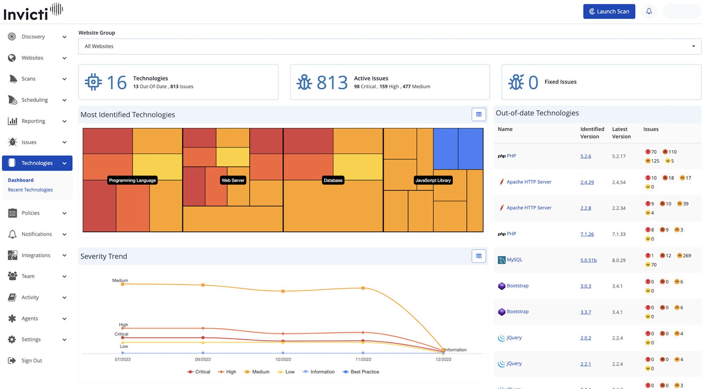Click the Launch Scan button
Viewport: 702px width, 389px height.
[609, 11]
